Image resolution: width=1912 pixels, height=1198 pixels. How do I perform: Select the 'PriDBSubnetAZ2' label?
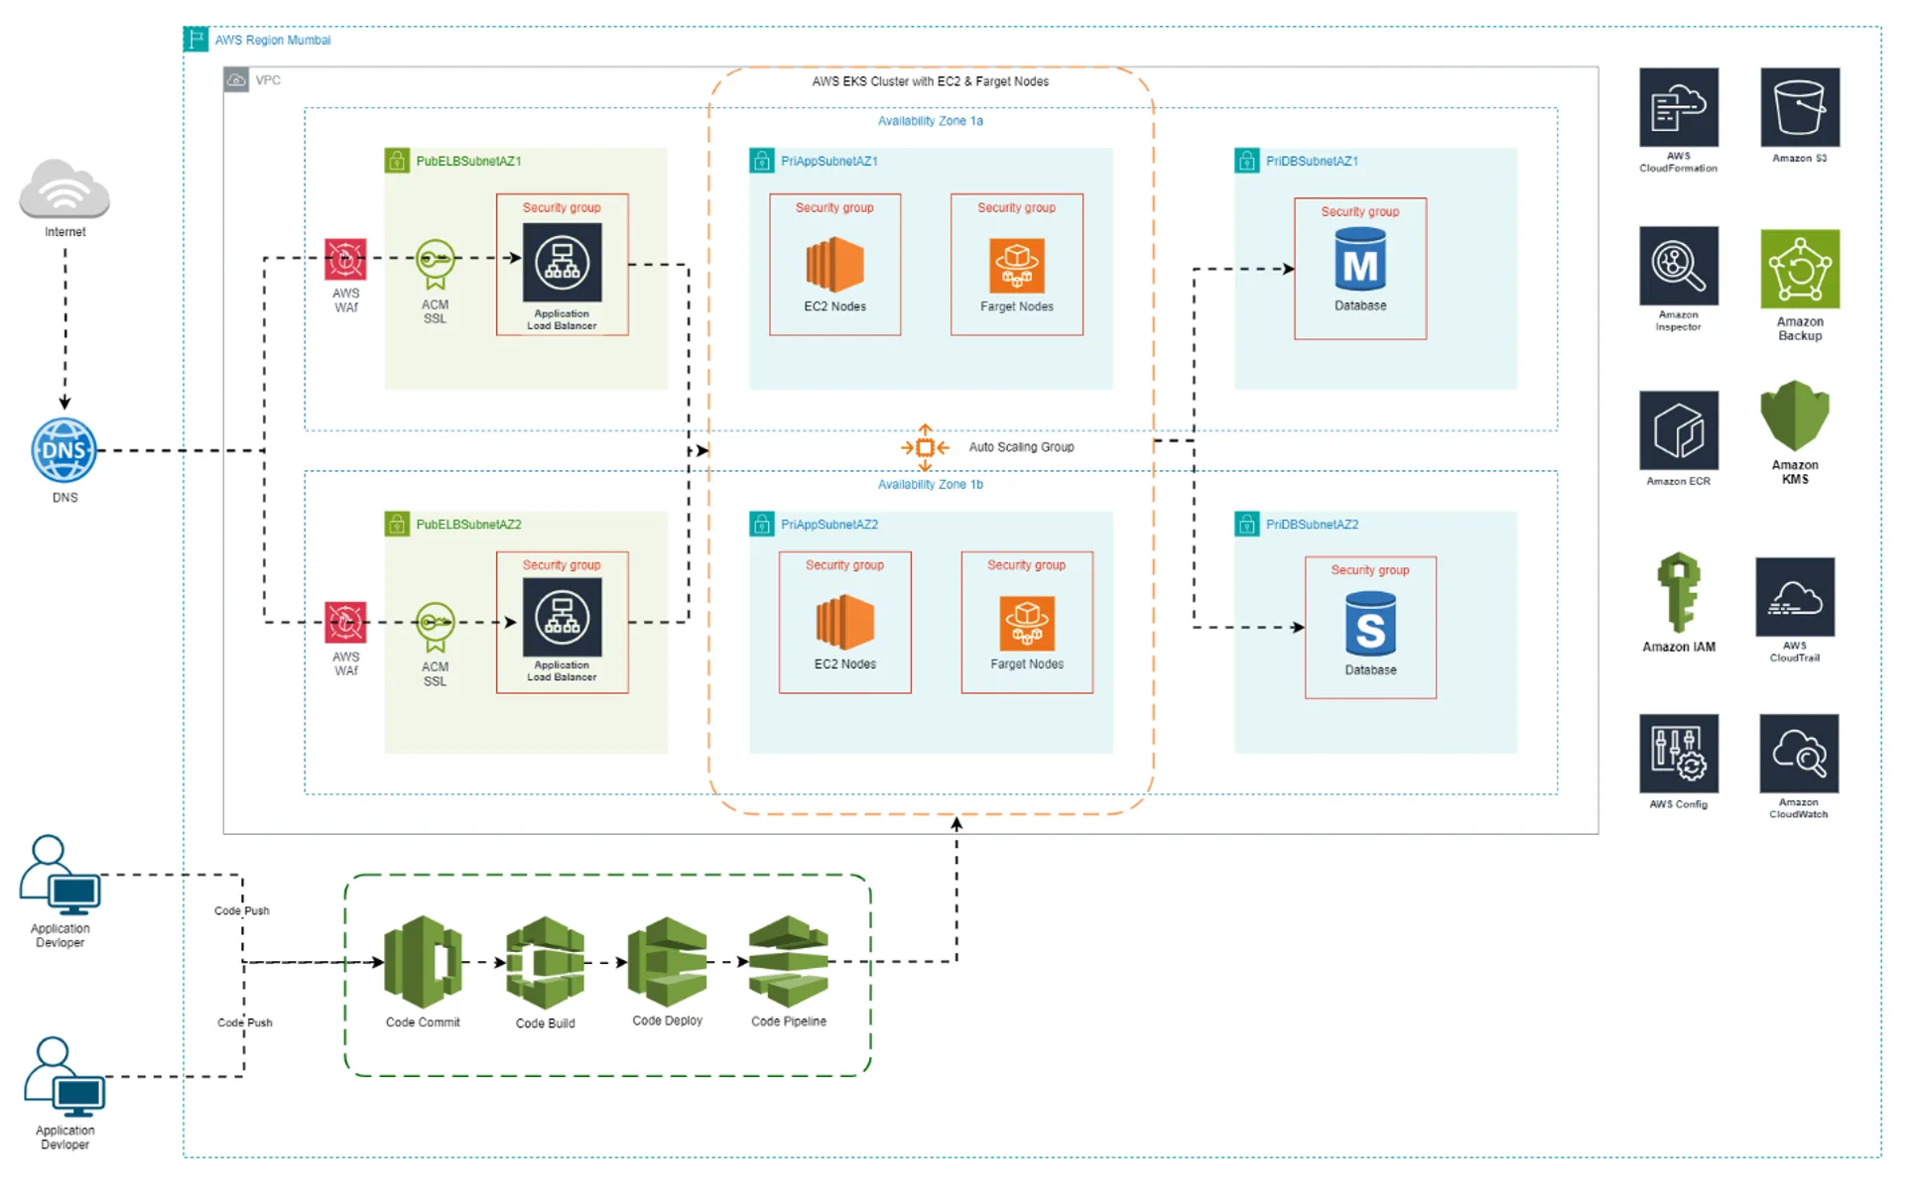pos(1312,525)
